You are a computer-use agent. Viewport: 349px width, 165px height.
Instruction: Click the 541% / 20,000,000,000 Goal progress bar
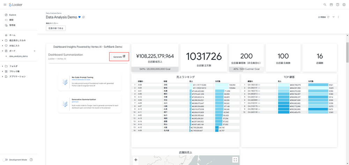pos(155,69)
